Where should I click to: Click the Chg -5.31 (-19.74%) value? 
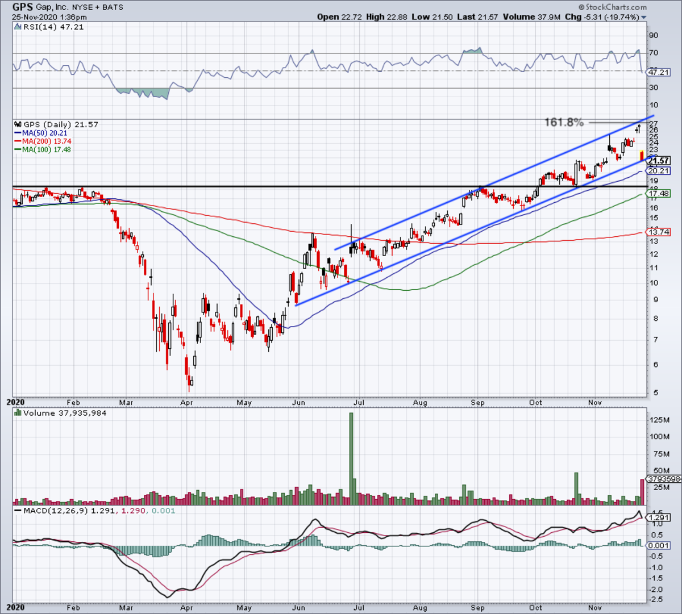[x=601, y=17]
